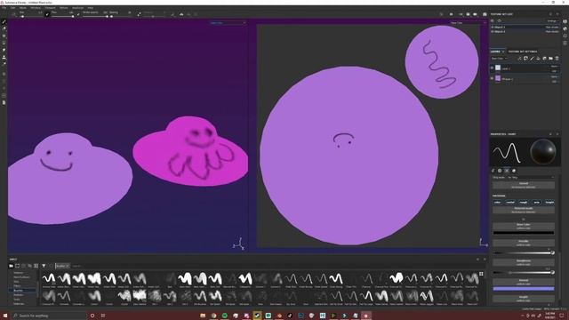Select the Eraser tool in left toolbar
Image resolution: width=569 pixels, height=320 pixels.
pos(4,29)
